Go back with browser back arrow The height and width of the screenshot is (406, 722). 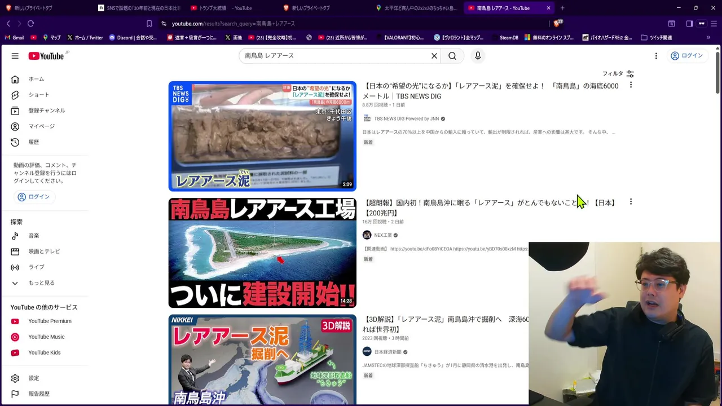pos(8,24)
